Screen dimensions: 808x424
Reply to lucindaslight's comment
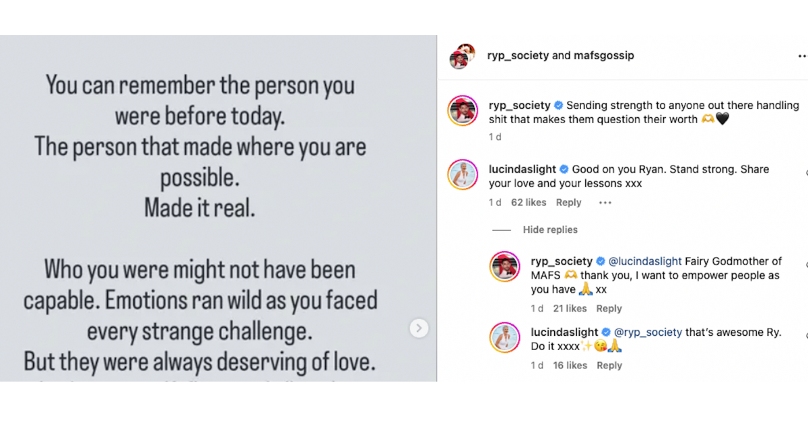569,202
